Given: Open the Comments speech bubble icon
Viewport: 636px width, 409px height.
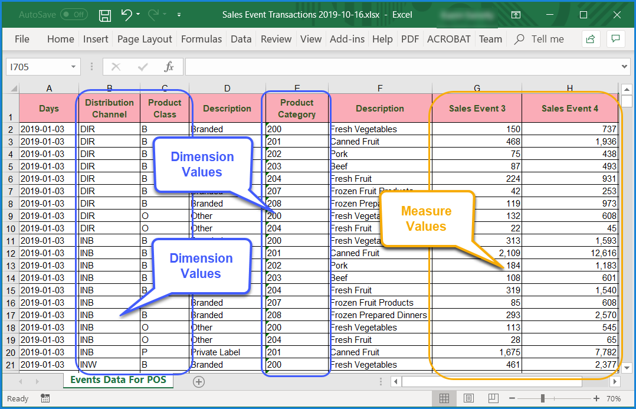Looking at the screenshot, I should point(615,39).
